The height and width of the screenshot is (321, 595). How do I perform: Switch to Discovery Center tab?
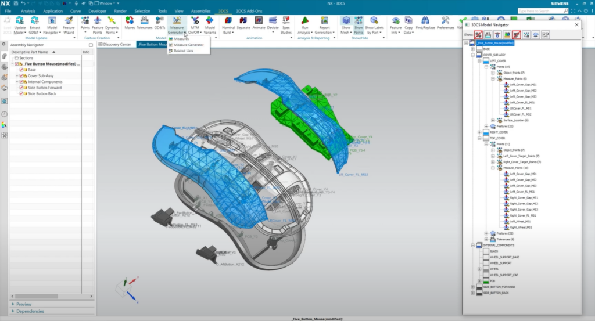coord(114,44)
